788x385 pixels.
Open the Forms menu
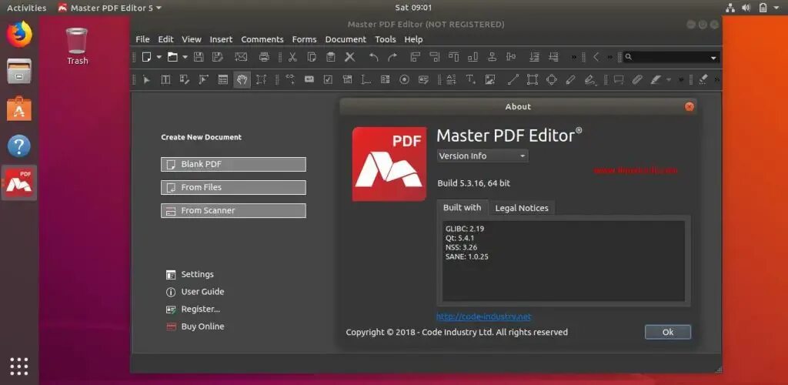305,39
